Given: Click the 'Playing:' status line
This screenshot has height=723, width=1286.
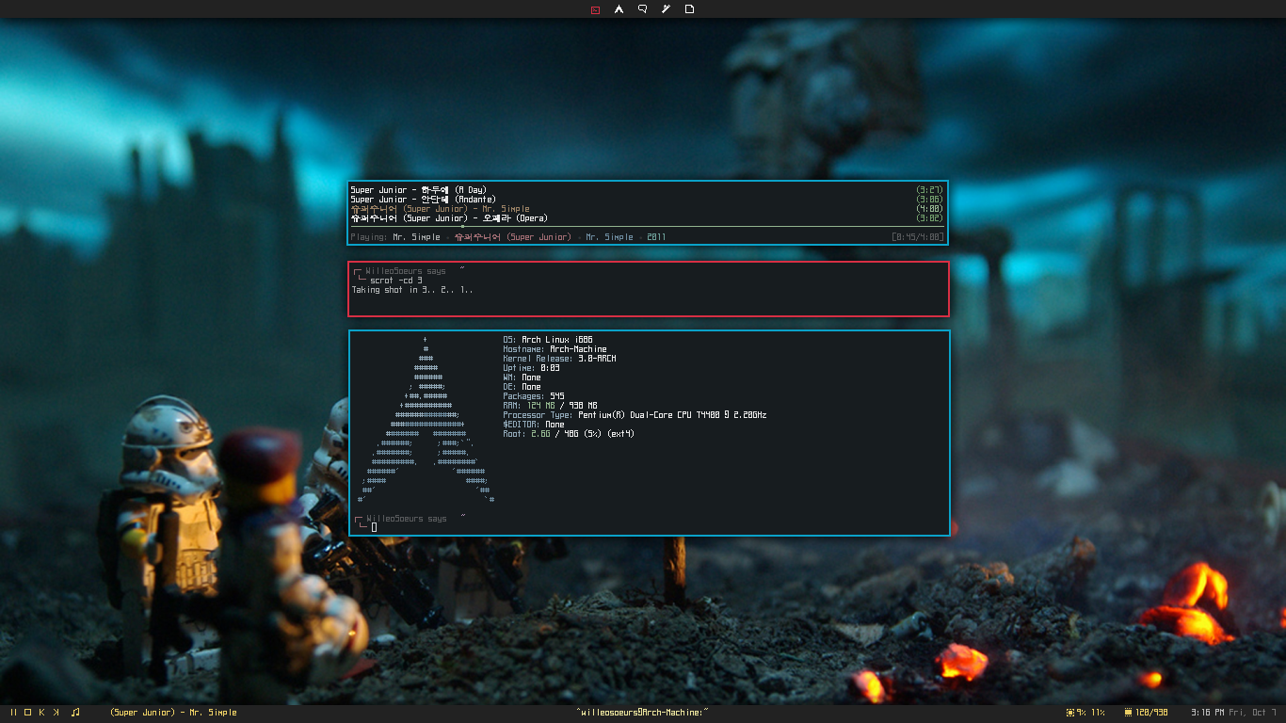Looking at the screenshot, I should click(x=508, y=237).
